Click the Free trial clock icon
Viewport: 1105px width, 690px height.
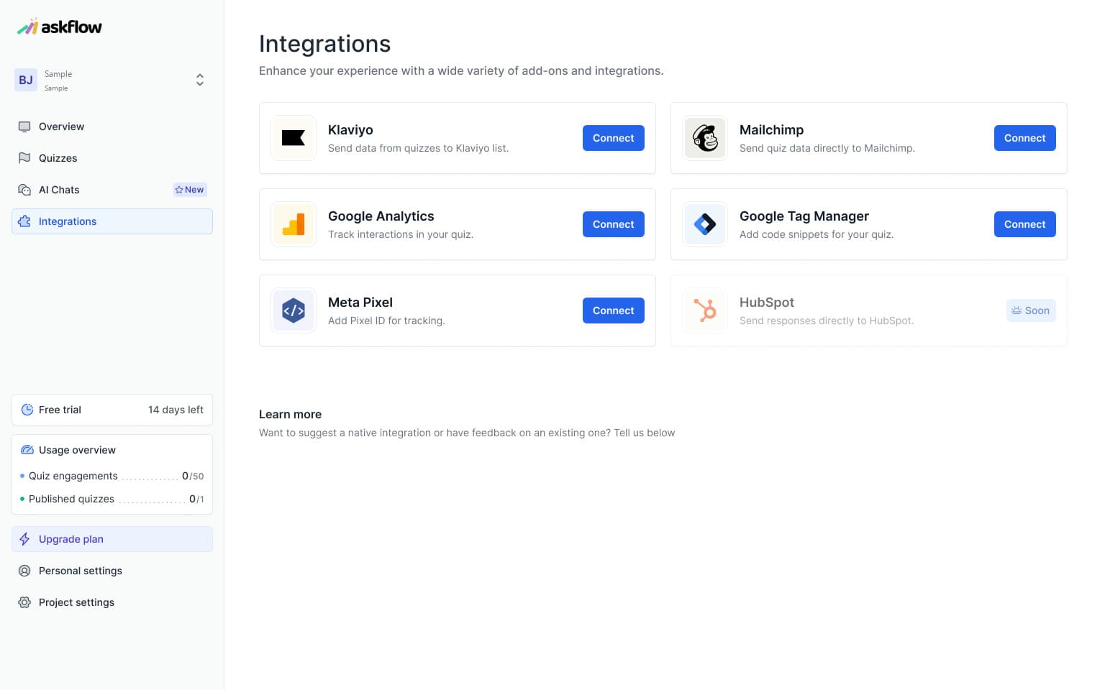(x=27, y=410)
